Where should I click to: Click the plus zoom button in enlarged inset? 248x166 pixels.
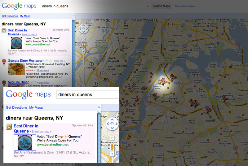(112, 154)
